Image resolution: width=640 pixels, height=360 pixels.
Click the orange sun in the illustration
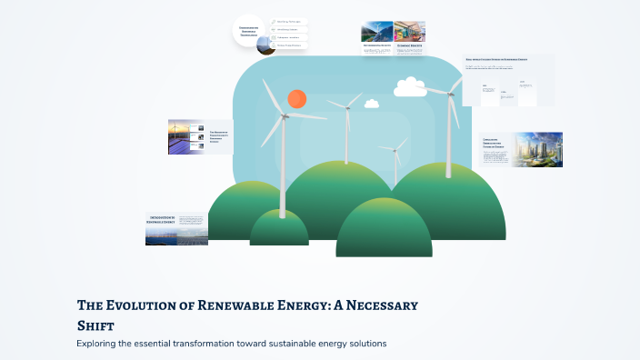[x=296, y=99]
